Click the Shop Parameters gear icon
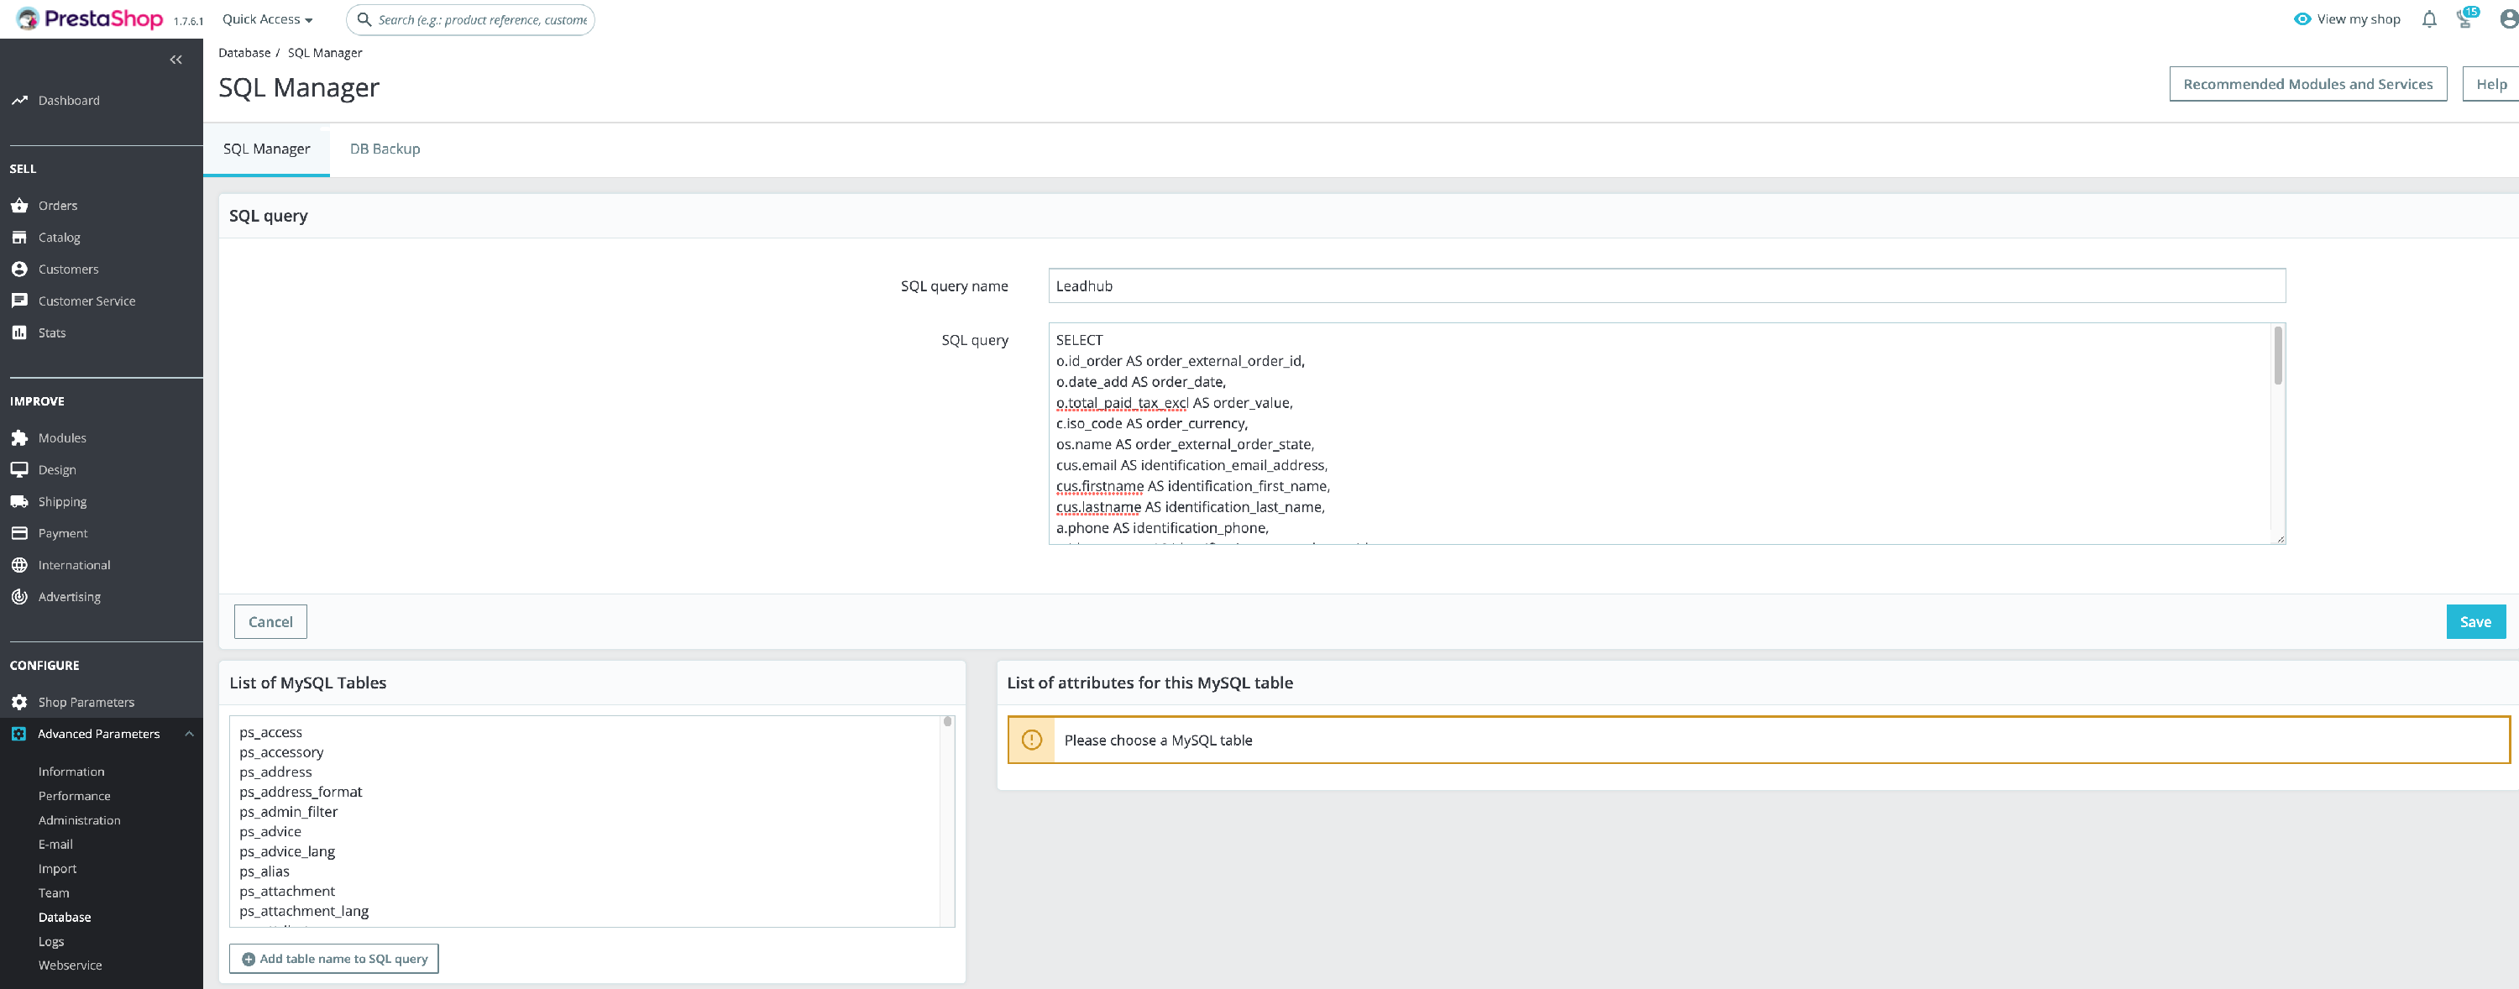The height and width of the screenshot is (989, 2519). tap(19, 702)
